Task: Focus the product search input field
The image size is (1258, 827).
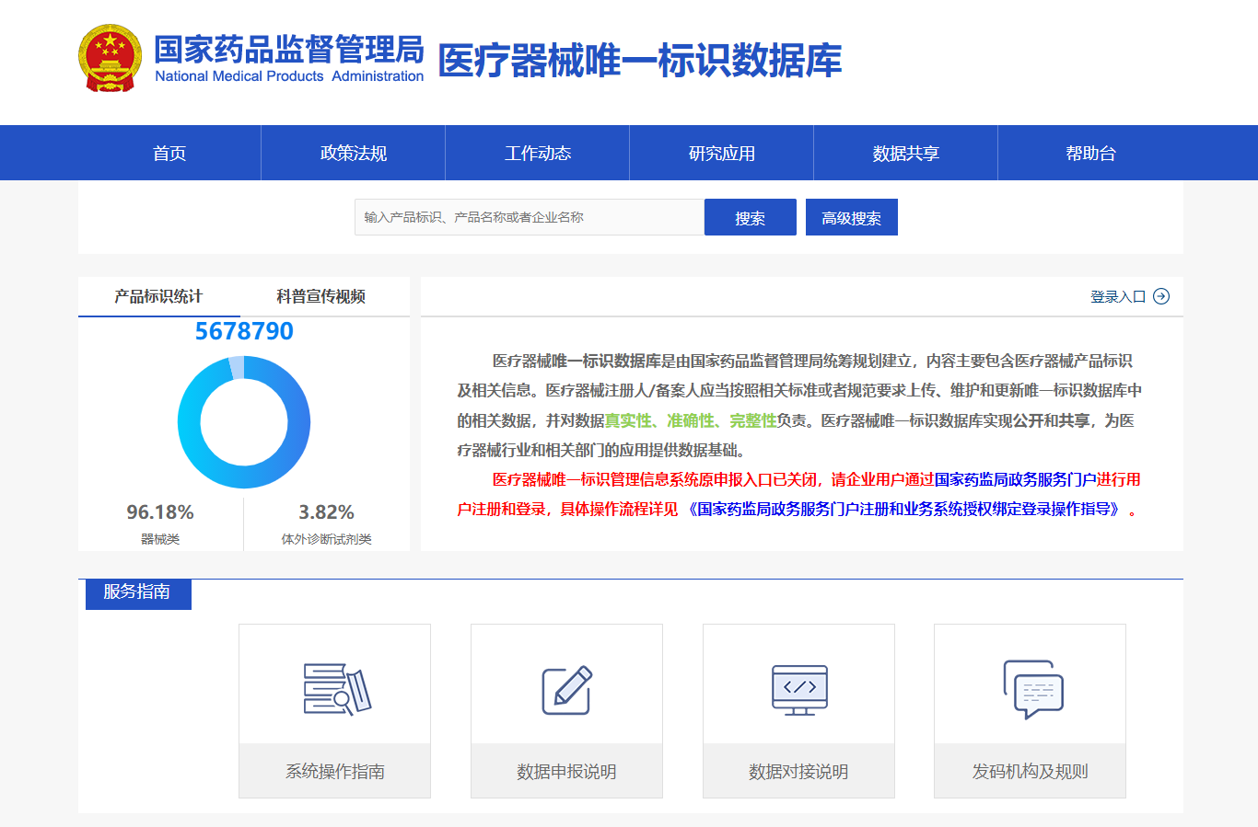Action: click(530, 217)
